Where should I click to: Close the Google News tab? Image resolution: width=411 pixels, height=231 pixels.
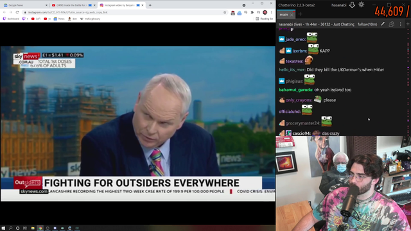point(46,5)
